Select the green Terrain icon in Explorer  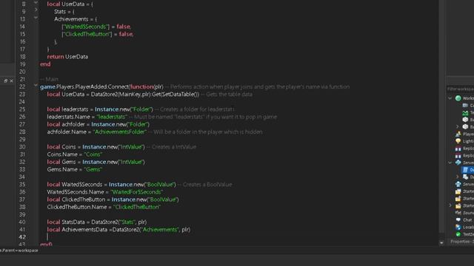click(x=465, y=112)
